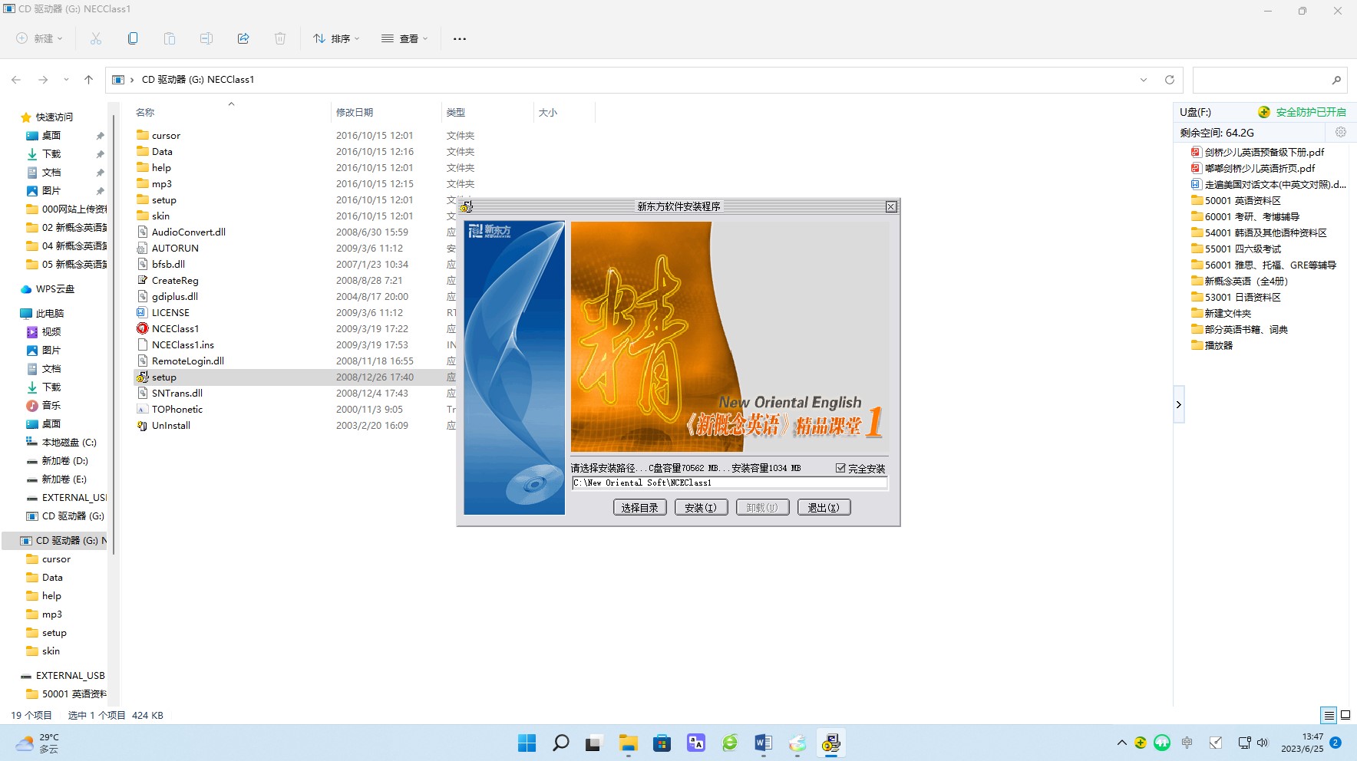Go up one folder level
This screenshot has width=1357, height=761.
89,80
